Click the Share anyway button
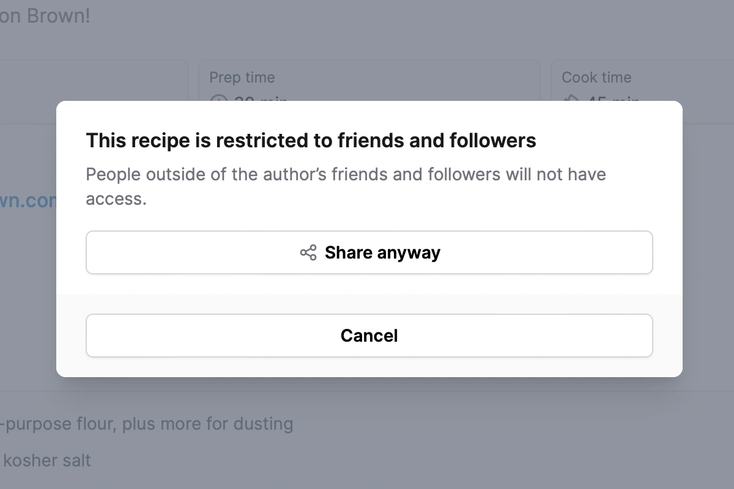This screenshot has height=489, width=734. (x=369, y=252)
